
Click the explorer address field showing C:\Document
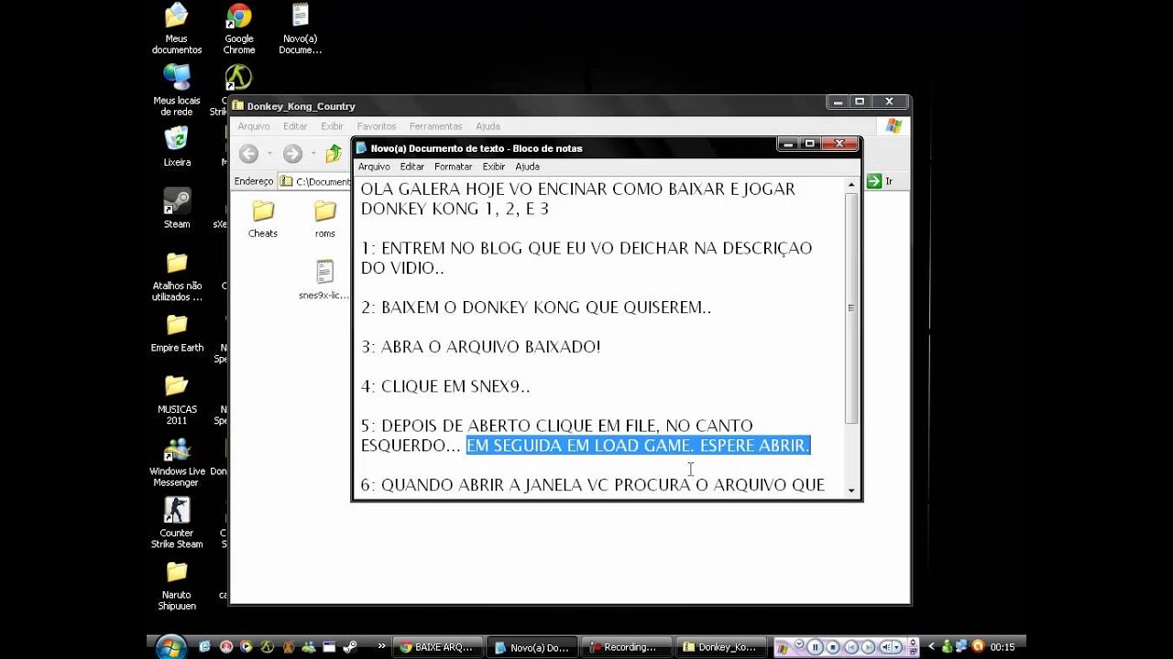click(x=315, y=181)
